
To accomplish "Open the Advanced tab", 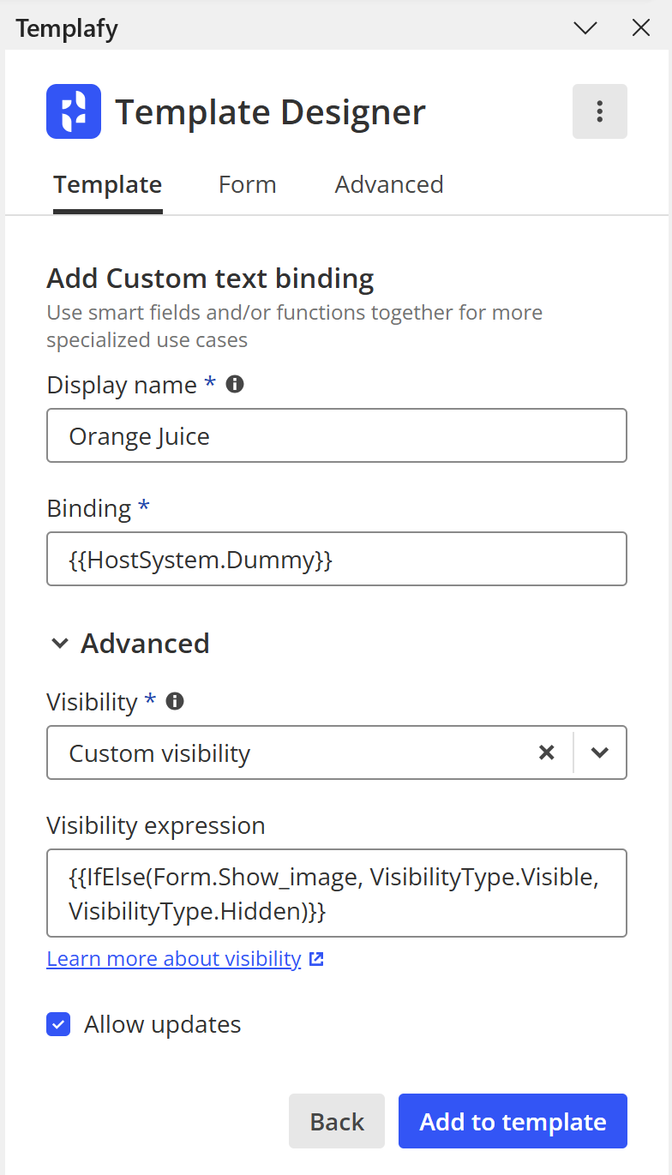I will pyautogui.click(x=388, y=184).
